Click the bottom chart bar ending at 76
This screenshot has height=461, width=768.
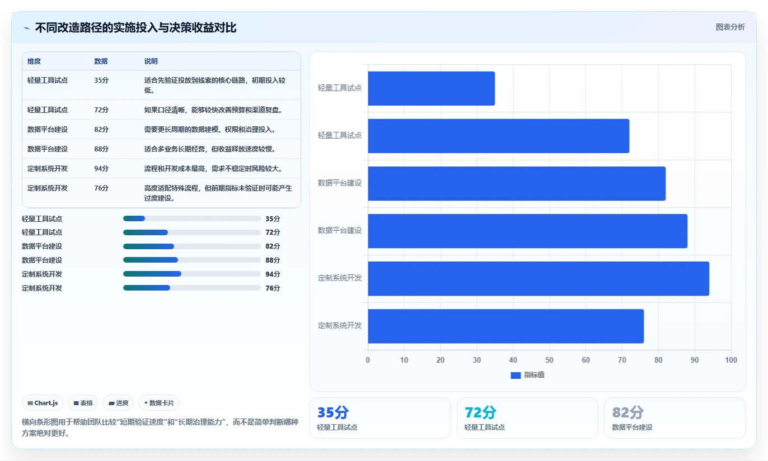pos(505,326)
